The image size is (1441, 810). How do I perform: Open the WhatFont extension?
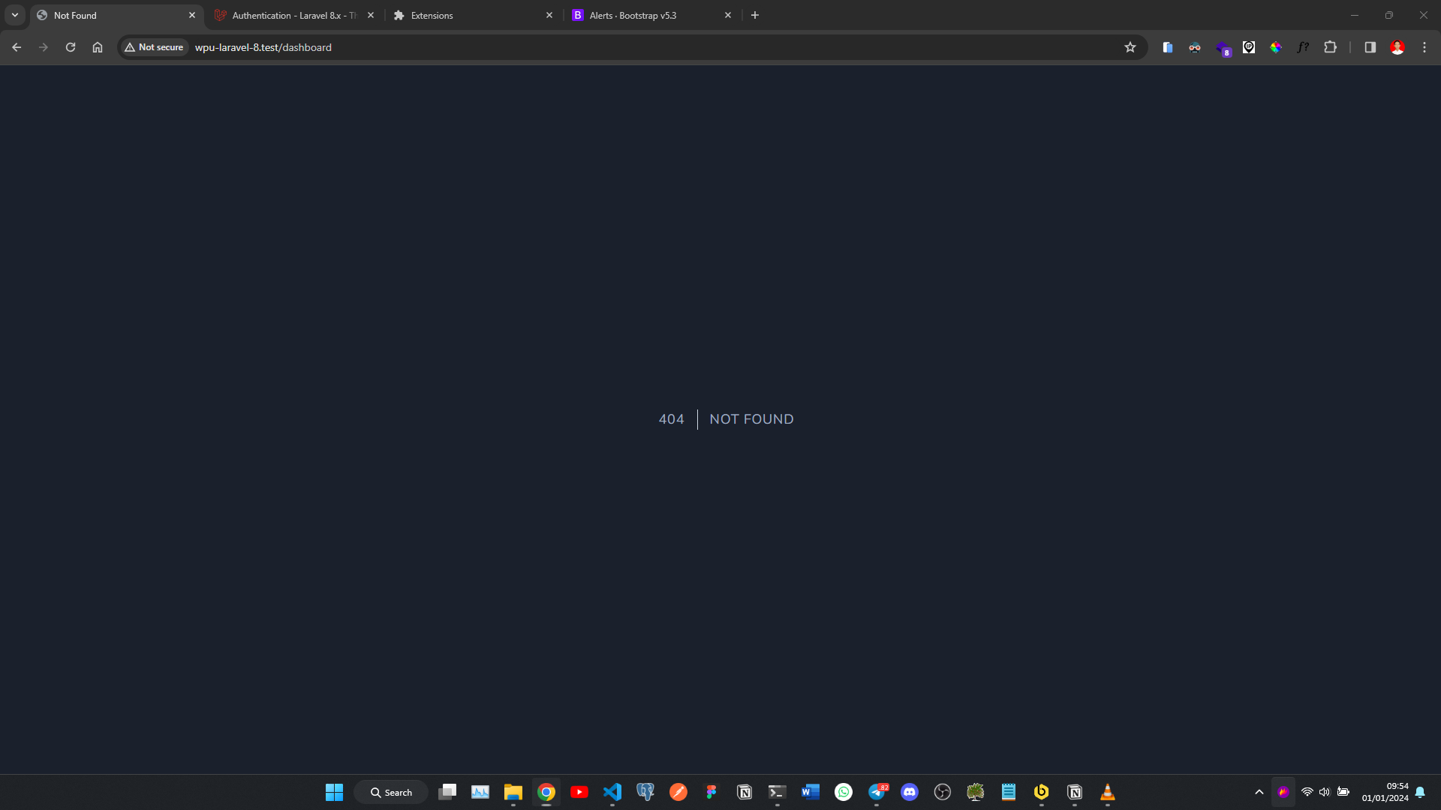[x=1303, y=47]
